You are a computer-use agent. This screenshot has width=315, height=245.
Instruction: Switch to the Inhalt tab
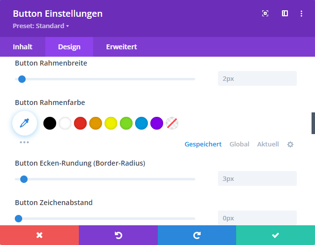[23, 47]
